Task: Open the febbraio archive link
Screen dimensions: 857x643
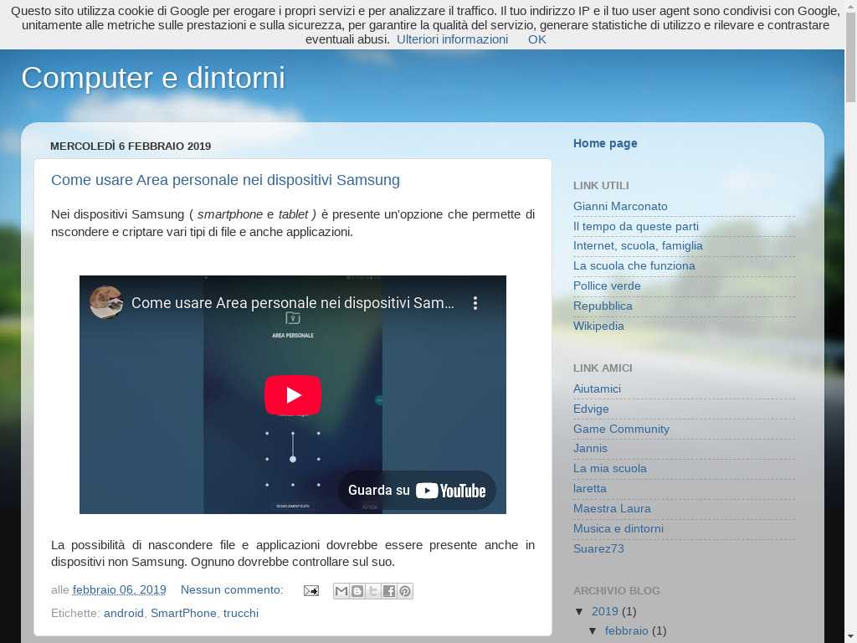Action: point(626,631)
